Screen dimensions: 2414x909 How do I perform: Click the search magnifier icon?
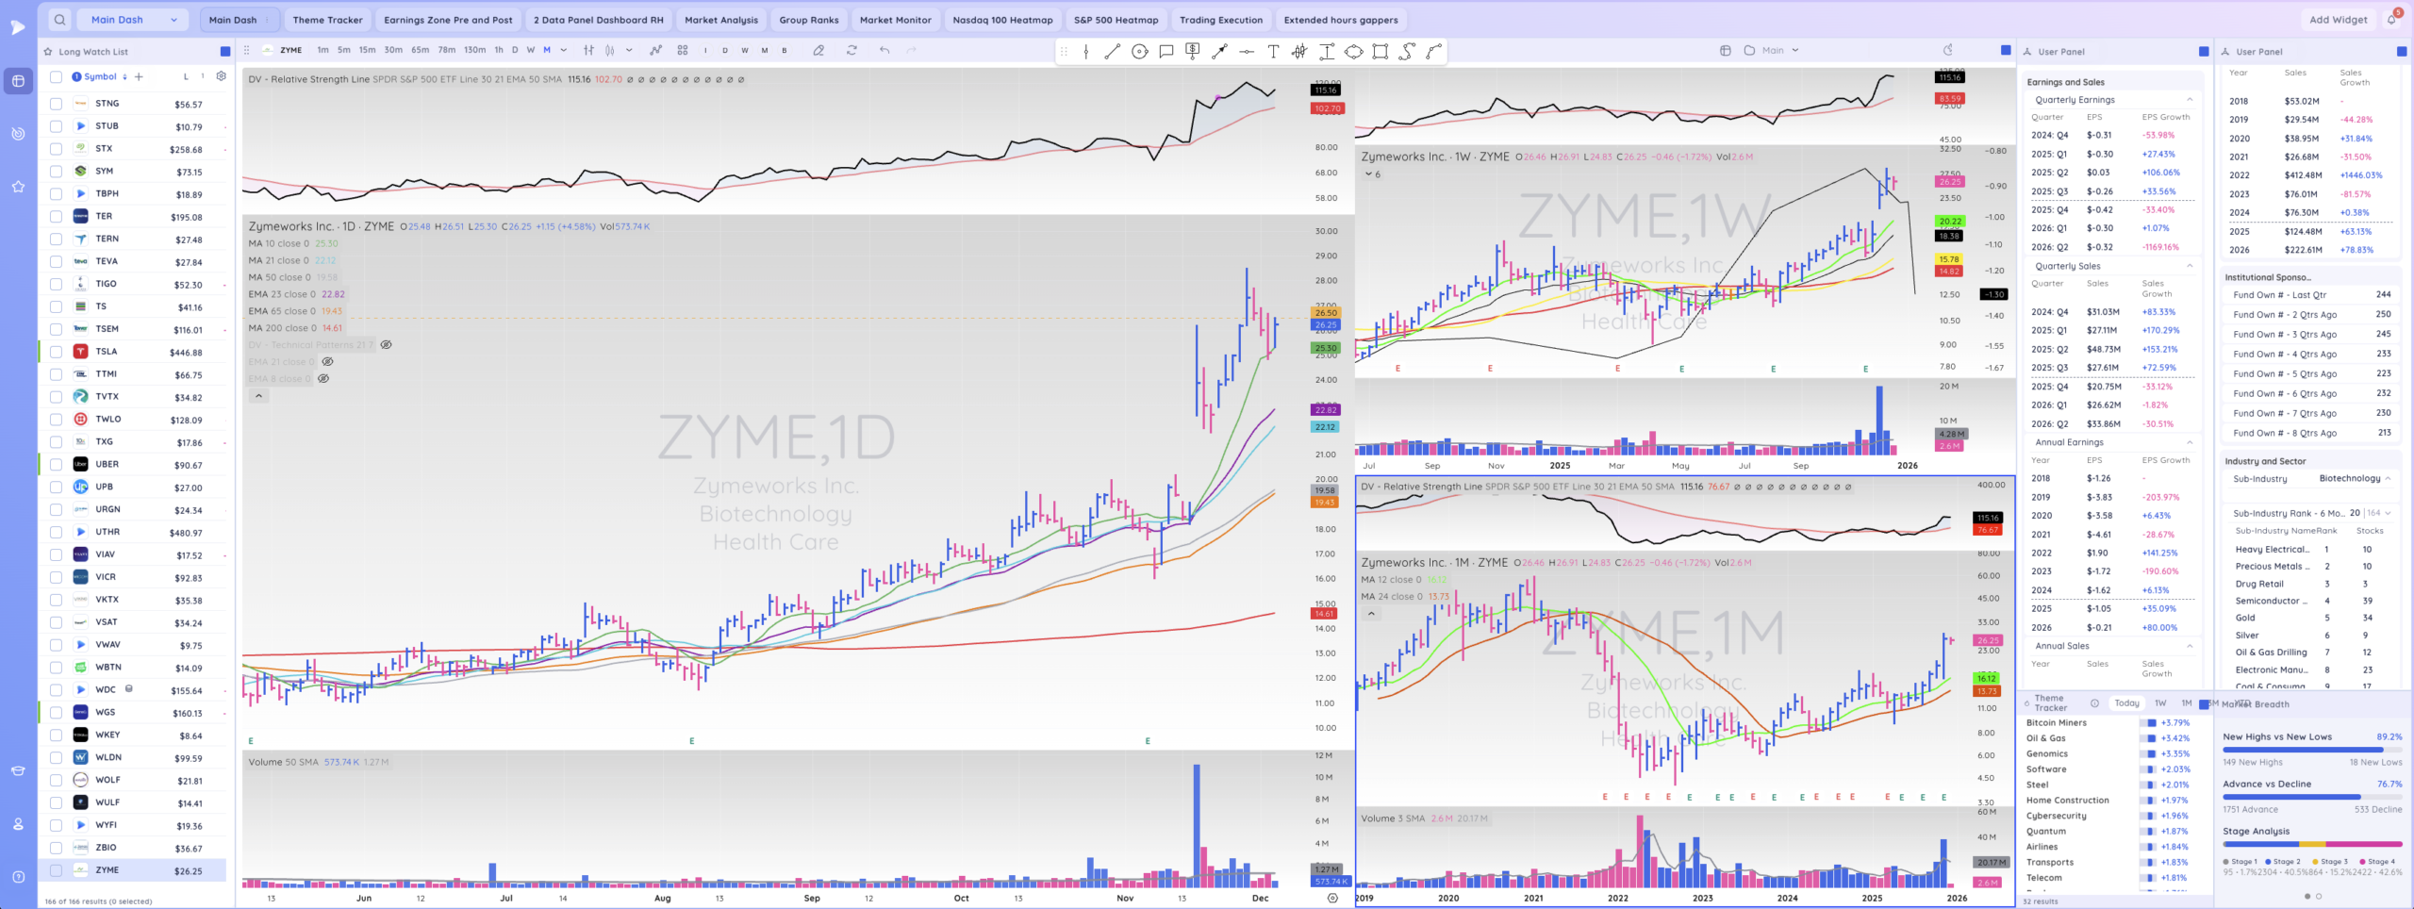pos(59,20)
